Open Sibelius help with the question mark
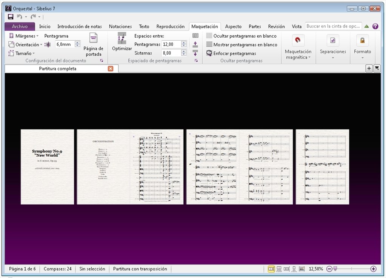Image resolution: width=386 pixels, height=278 pixels. coord(375,26)
